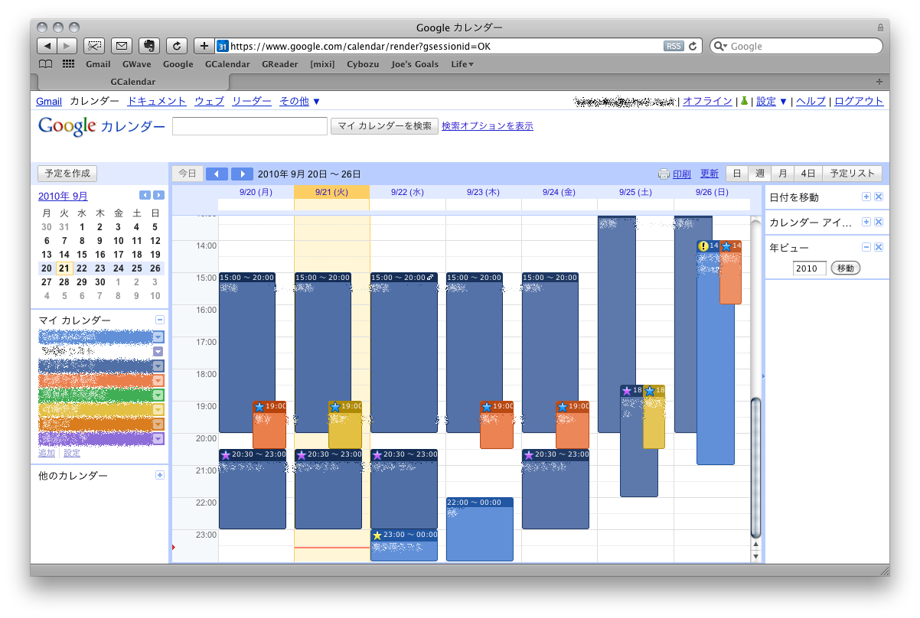
Task: Go forward with the browser forward arrow
Action: pos(67,46)
